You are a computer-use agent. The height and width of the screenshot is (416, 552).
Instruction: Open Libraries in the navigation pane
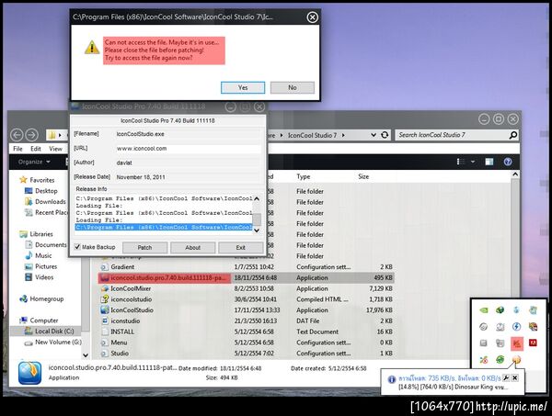[x=36, y=234]
